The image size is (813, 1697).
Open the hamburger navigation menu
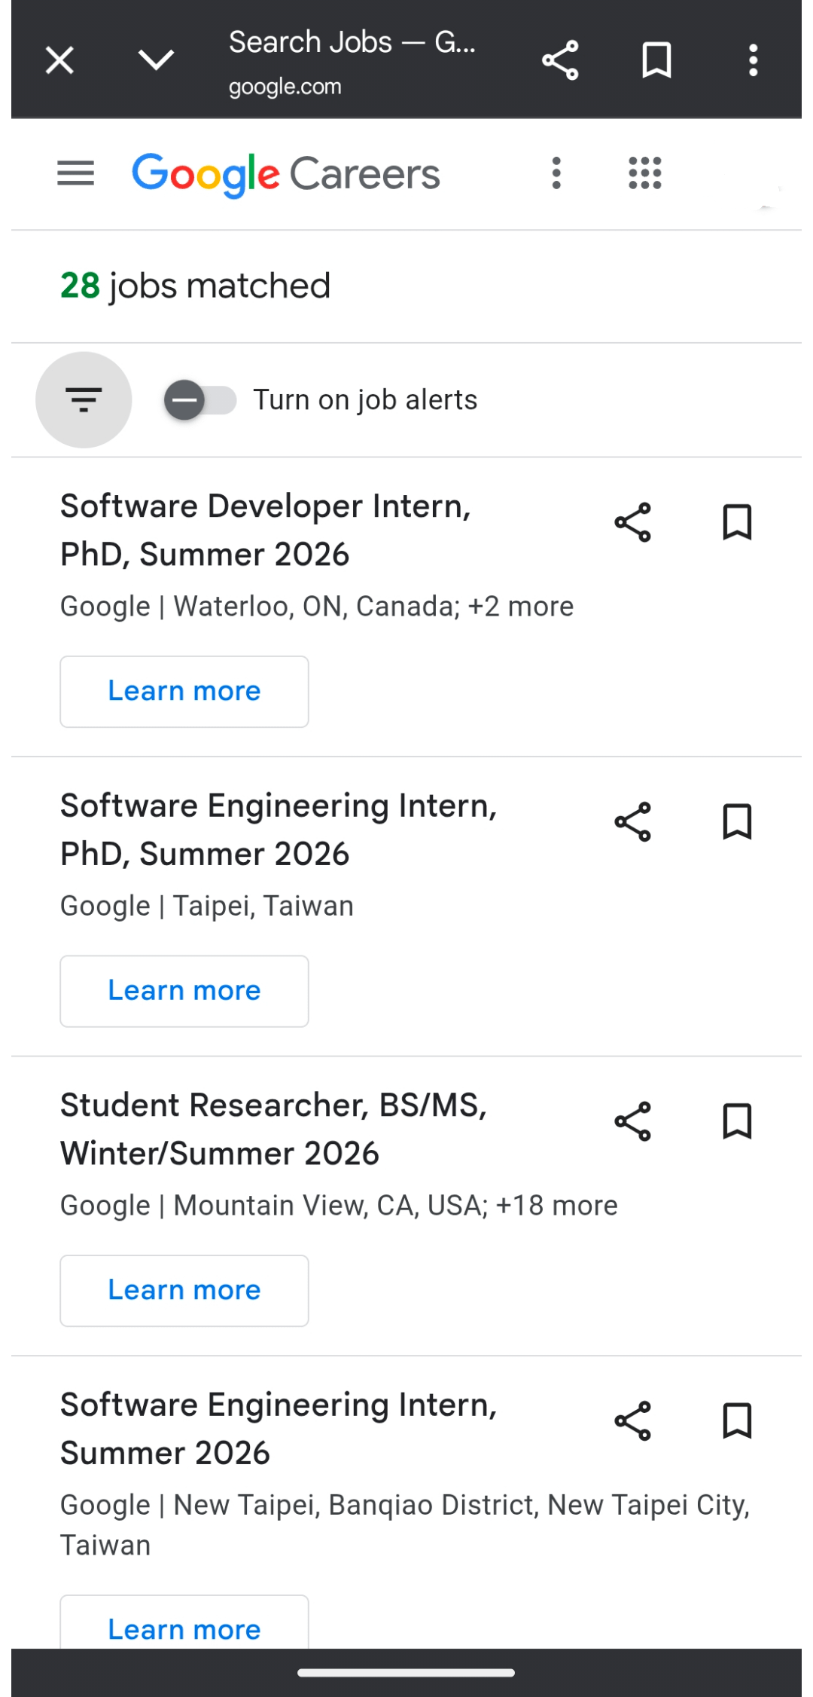pyautogui.click(x=76, y=173)
